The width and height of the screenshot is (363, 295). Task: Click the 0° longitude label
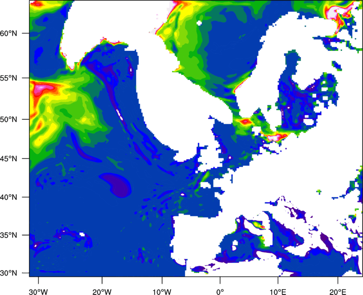pyautogui.click(x=220, y=292)
